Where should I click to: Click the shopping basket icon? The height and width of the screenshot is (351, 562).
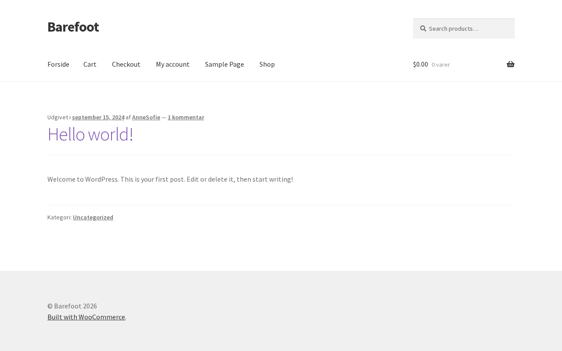click(510, 64)
